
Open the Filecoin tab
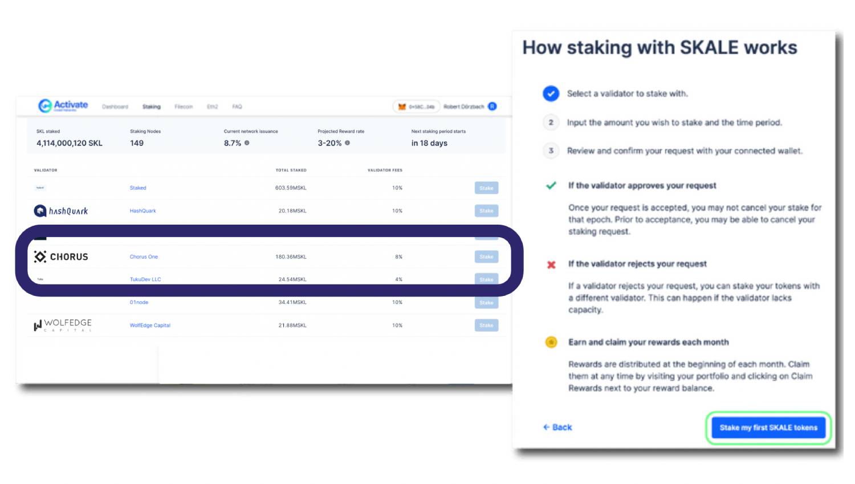pyautogui.click(x=184, y=106)
